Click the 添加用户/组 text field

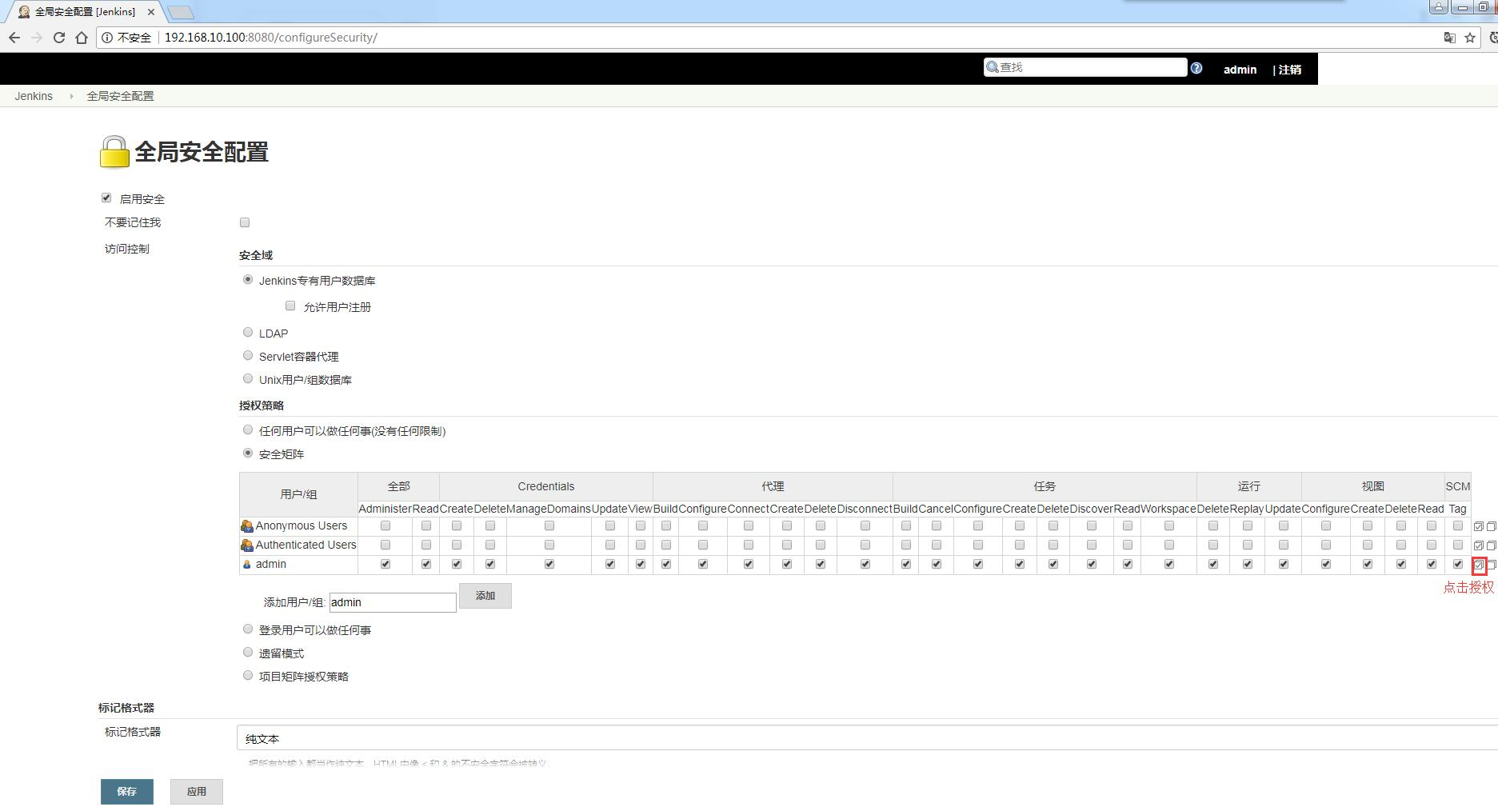click(393, 602)
